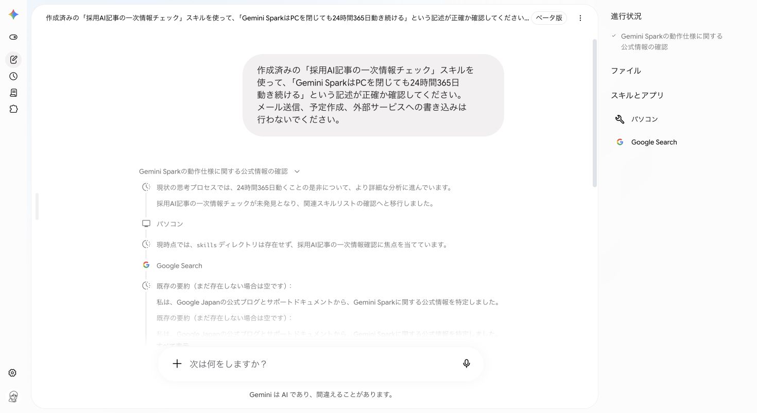Viewport: 757px width, 413px height.
Task: Open the settings gear icon
Action: [x=13, y=373]
